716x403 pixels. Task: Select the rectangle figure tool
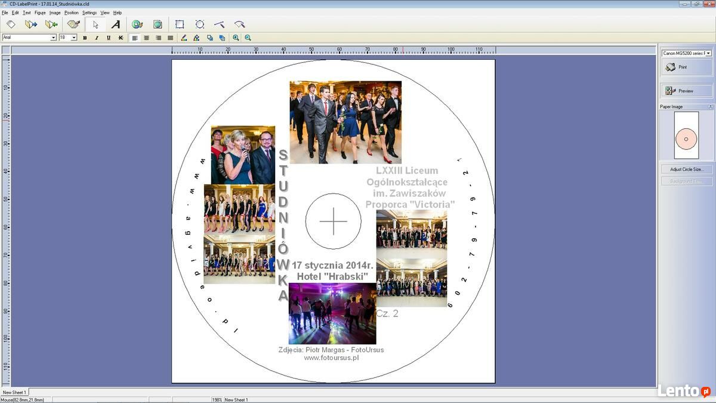click(x=180, y=24)
